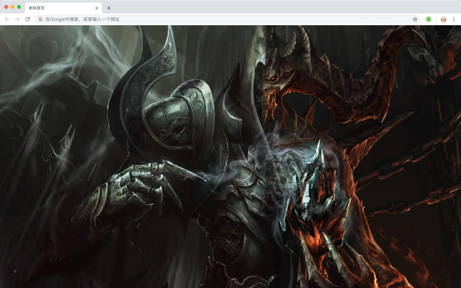461x288 pixels.
Task: Maximize the window with green button
Action: tap(19, 7)
